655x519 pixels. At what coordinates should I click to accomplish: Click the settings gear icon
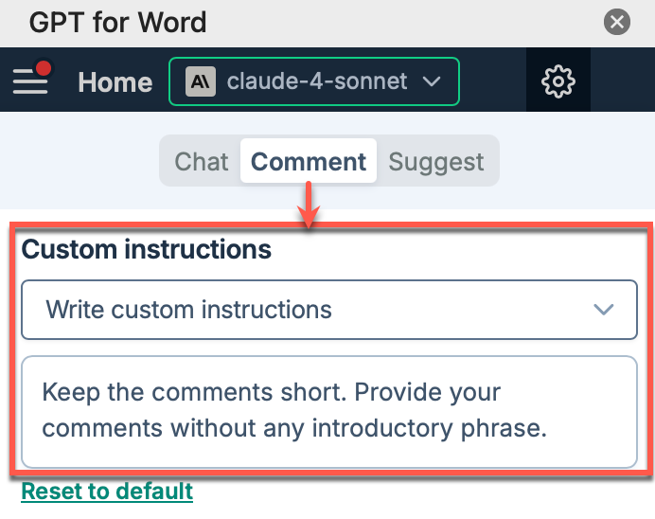point(558,81)
